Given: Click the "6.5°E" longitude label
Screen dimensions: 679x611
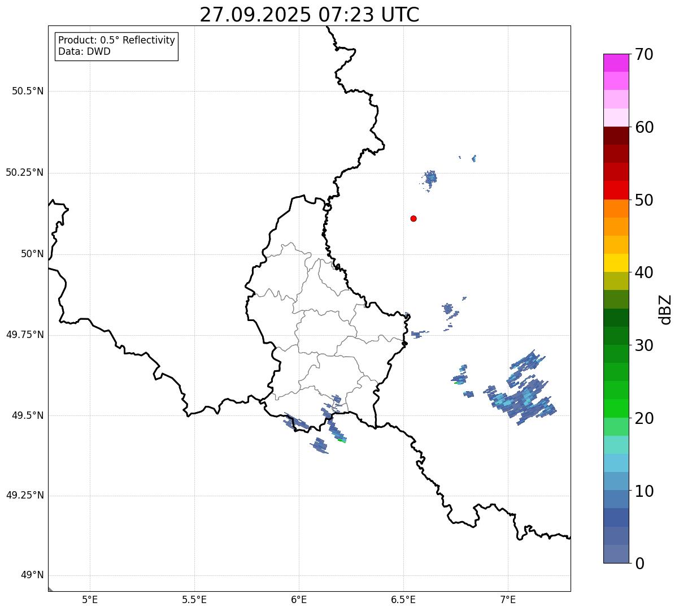Looking at the screenshot, I should point(403,600).
